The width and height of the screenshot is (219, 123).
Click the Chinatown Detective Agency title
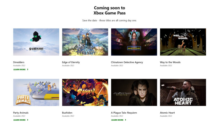(127, 62)
